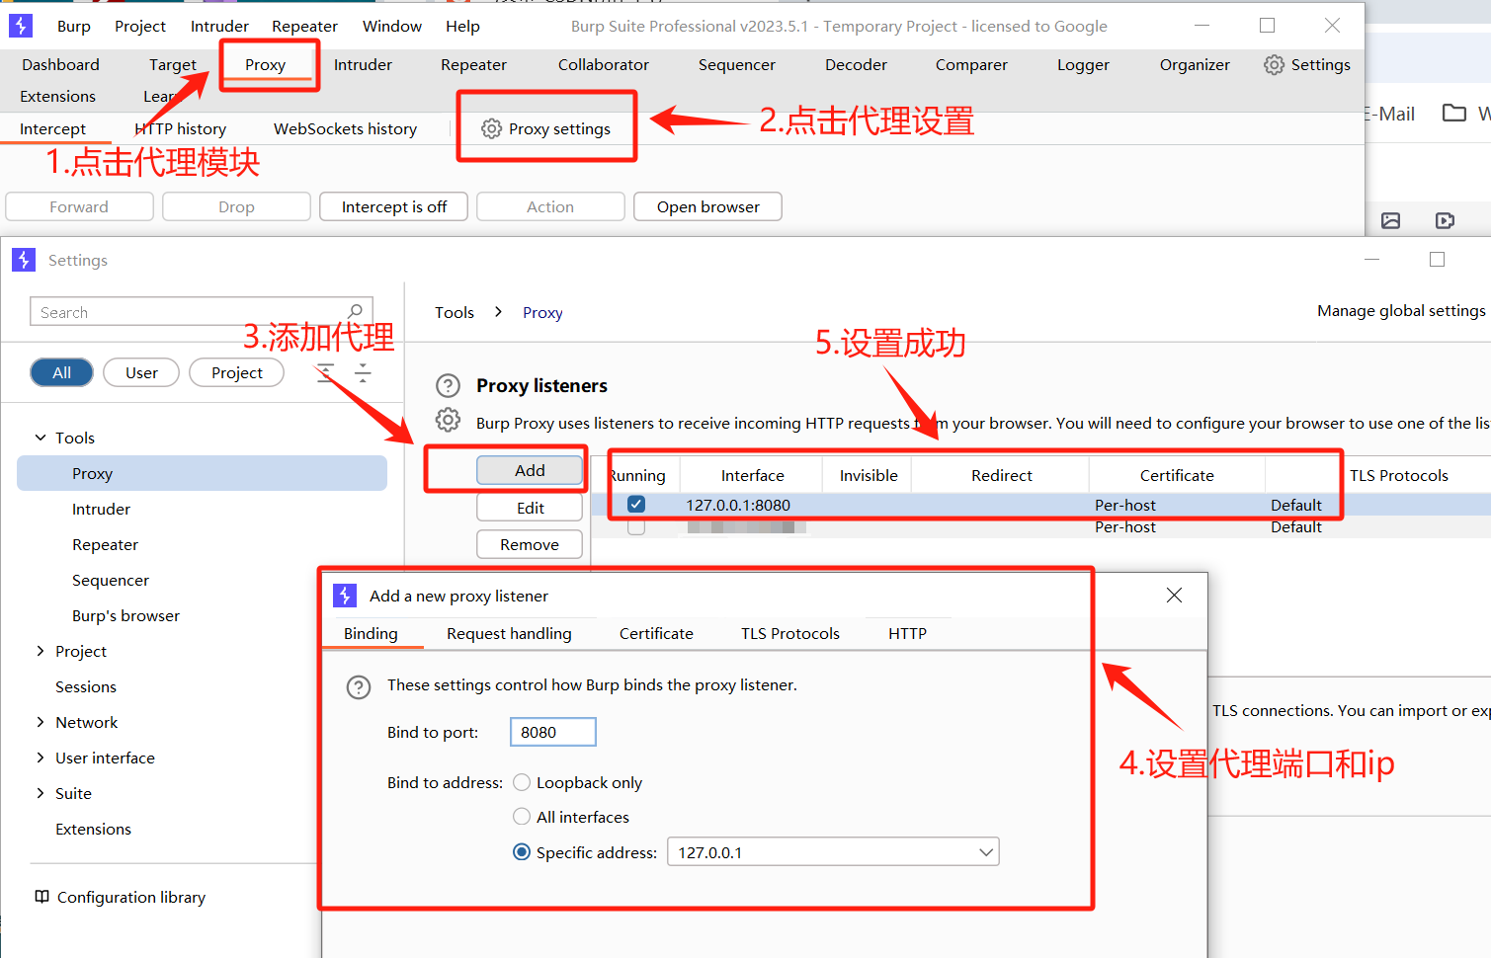Expand the Network tree node
The width and height of the screenshot is (1491, 958).
[41, 722]
